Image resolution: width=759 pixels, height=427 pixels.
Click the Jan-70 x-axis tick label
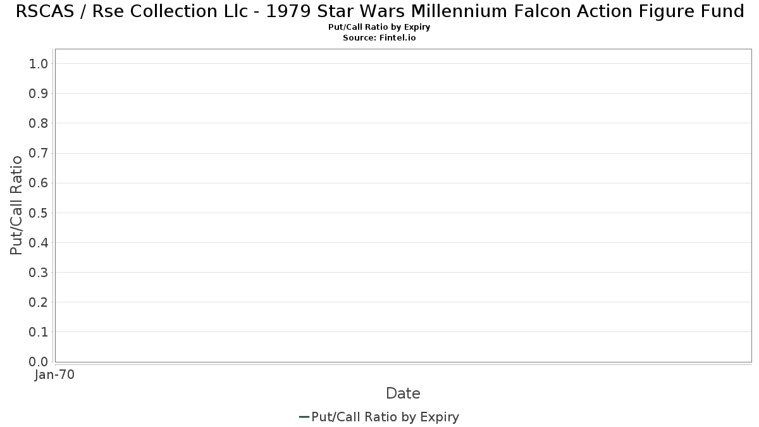click(x=55, y=375)
